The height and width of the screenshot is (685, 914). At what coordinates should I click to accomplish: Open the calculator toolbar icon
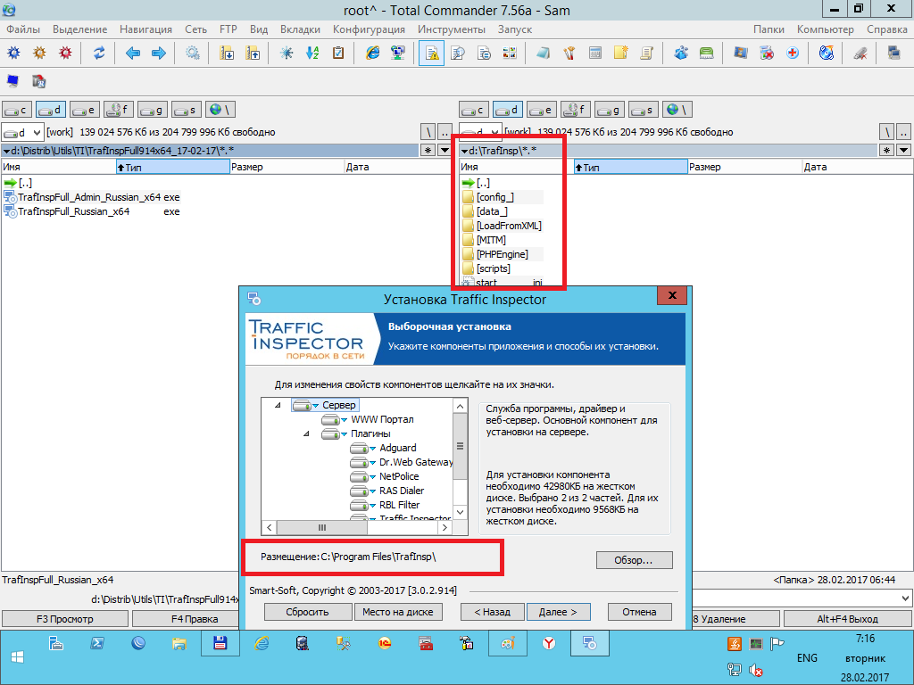pyautogui.click(x=595, y=53)
